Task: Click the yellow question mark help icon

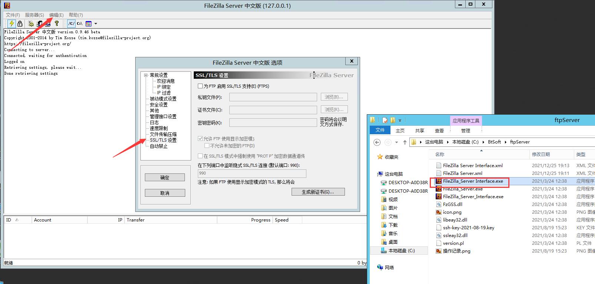Action: click(57, 24)
